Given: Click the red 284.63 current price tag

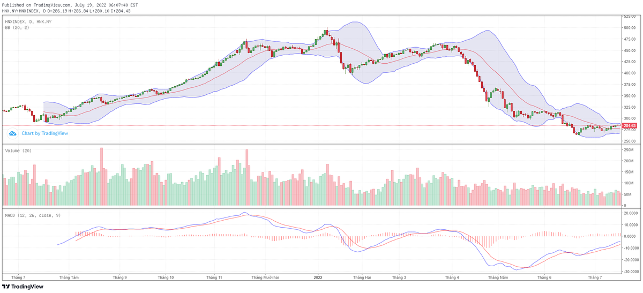Looking at the screenshot, I should (630, 126).
